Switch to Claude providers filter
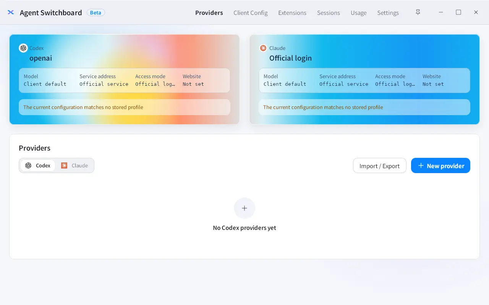 click(74, 165)
